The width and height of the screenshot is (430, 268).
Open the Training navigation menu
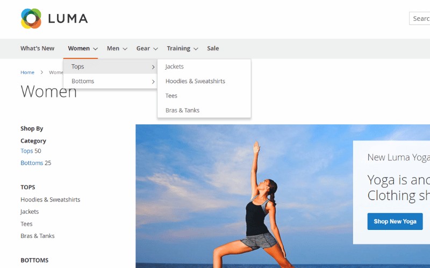[178, 48]
